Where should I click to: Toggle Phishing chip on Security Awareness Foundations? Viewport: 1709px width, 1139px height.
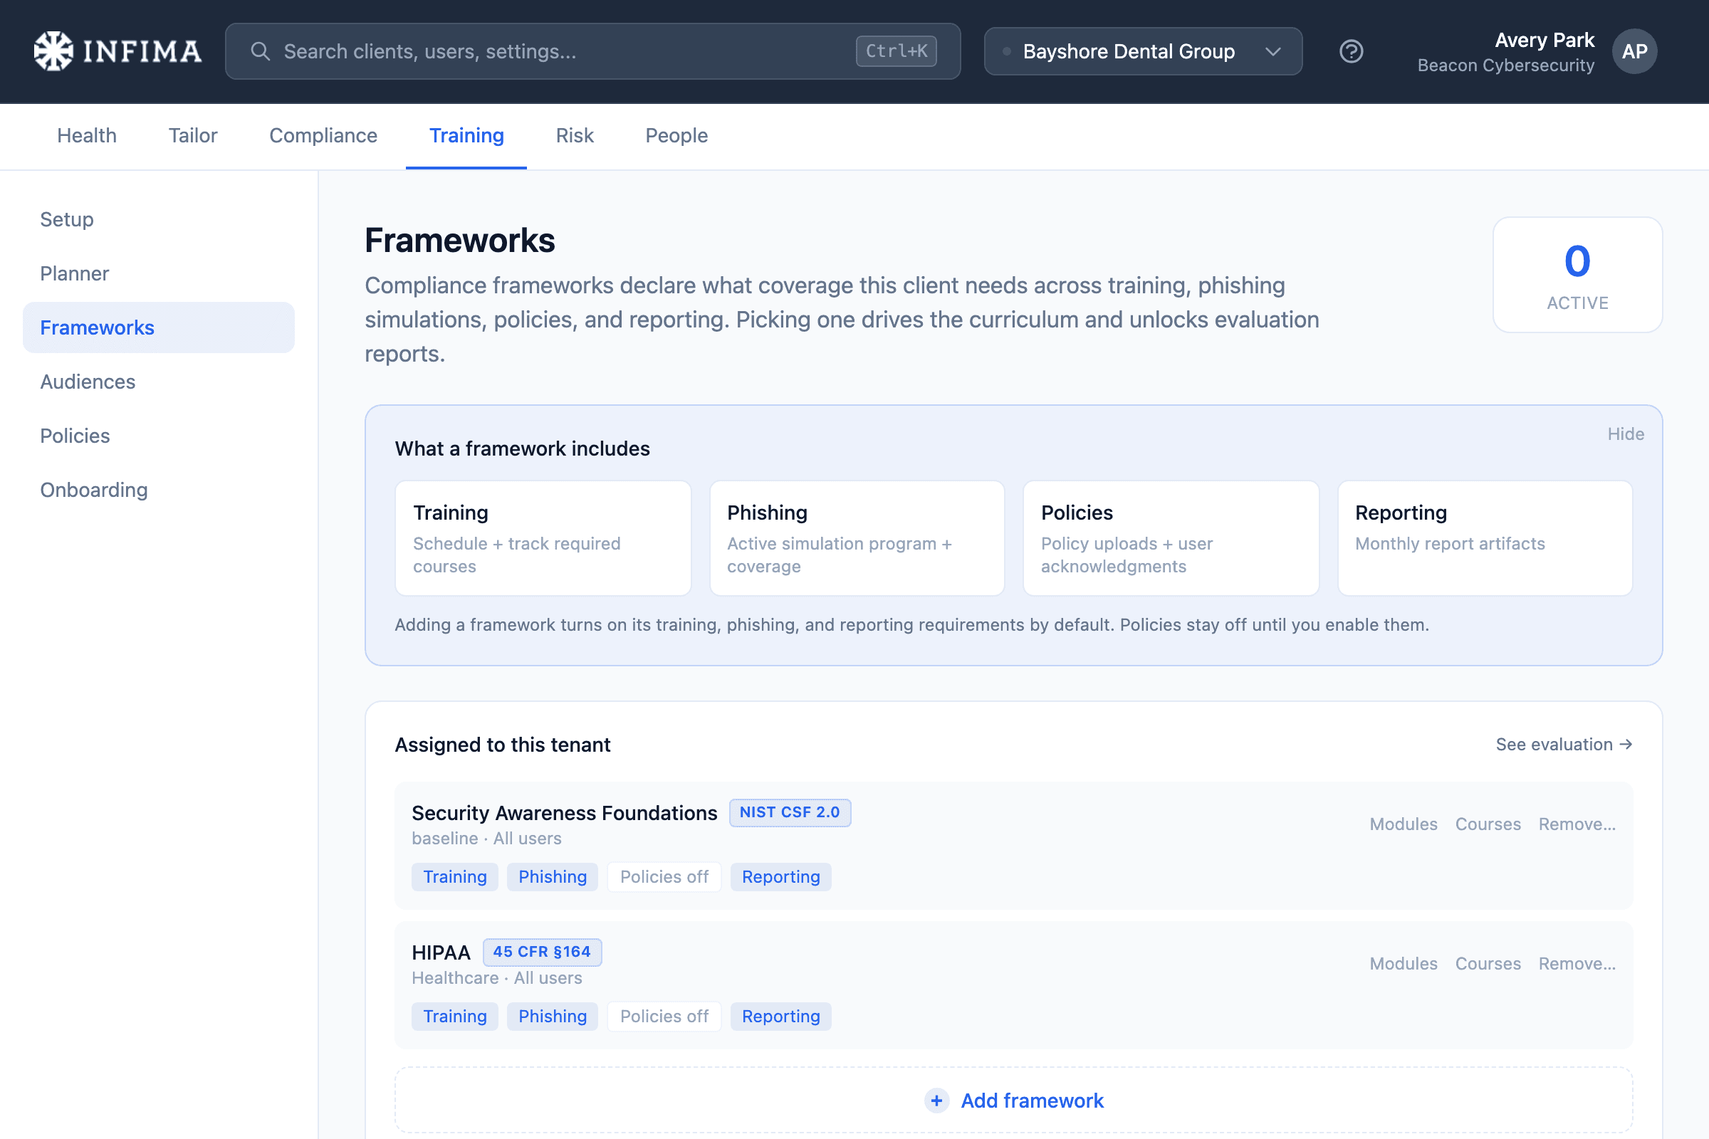click(553, 877)
